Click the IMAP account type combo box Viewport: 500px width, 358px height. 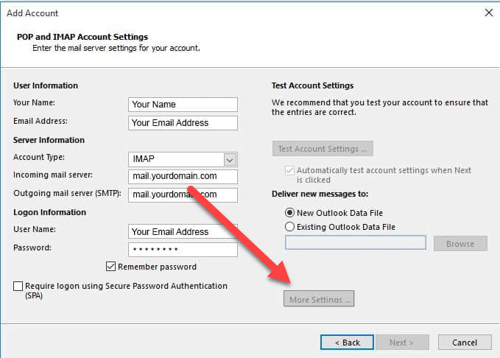pyautogui.click(x=183, y=159)
